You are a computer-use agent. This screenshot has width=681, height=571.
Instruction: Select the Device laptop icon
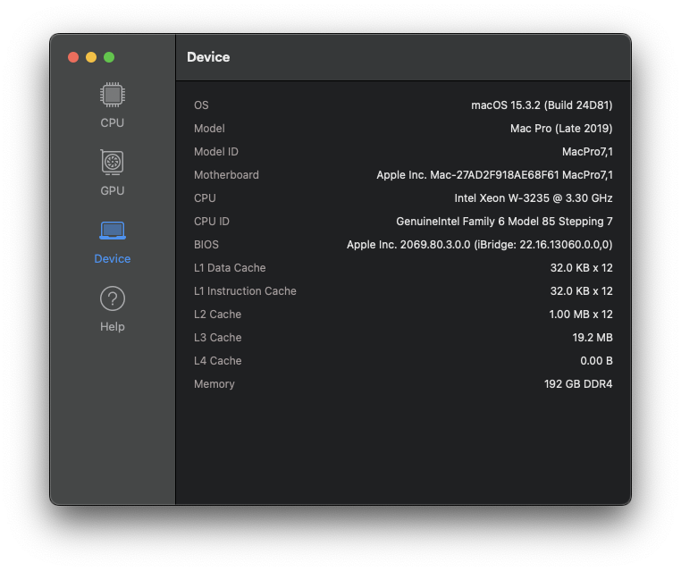[x=112, y=232]
